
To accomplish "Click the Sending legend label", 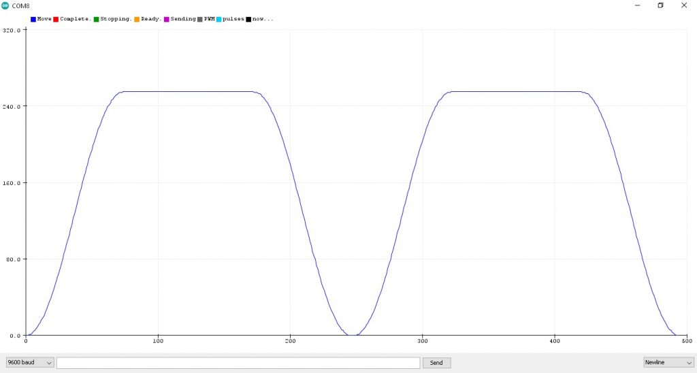I will (183, 19).
